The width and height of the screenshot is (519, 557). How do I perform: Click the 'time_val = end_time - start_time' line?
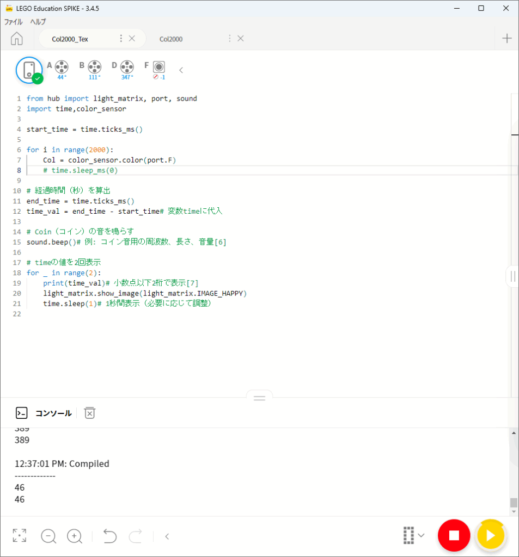point(125,212)
